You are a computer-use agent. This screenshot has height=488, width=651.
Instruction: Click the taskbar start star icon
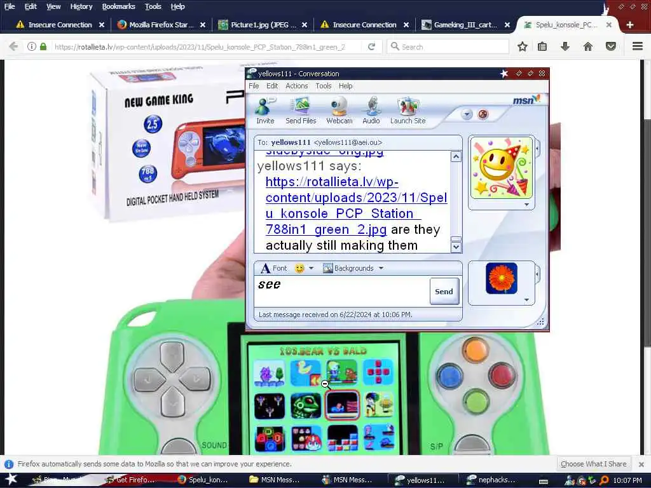[11, 479]
